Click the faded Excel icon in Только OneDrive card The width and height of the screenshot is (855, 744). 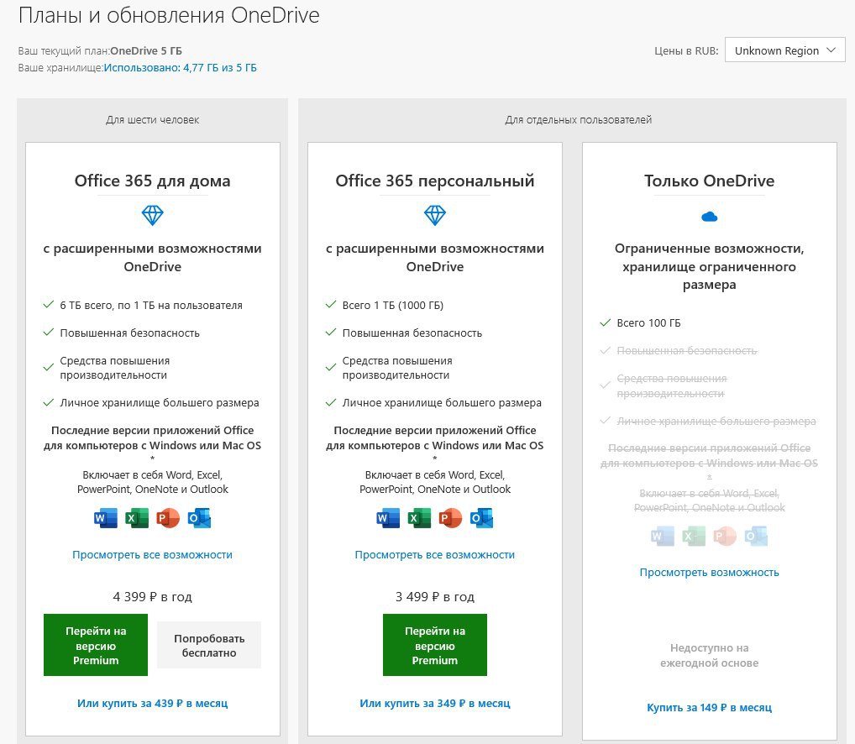pyautogui.click(x=694, y=537)
